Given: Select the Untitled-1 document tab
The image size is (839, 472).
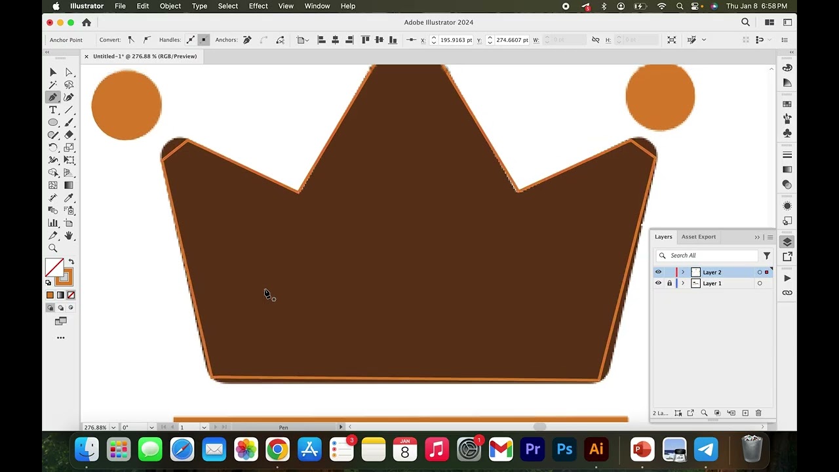Looking at the screenshot, I should tap(144, 56).
